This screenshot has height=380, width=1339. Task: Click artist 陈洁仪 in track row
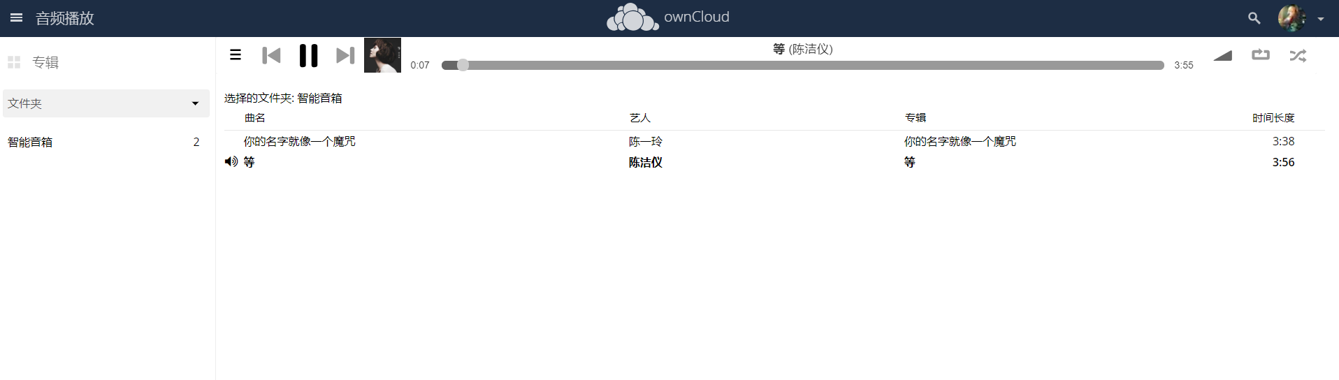coord(645,162)
